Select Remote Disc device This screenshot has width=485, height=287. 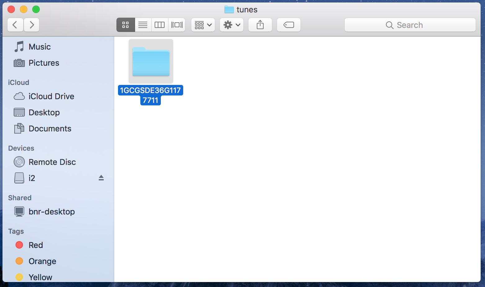point(58,162)
